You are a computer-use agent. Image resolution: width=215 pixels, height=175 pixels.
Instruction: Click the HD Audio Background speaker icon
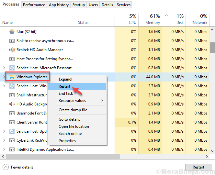coord(12,104)
